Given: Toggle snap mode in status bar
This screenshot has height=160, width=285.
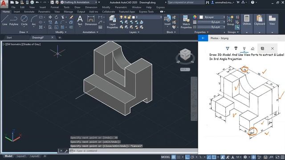Looking at the screenshot, I should click(179, 157).
